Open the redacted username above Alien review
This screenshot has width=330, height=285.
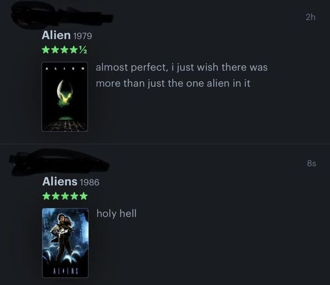[61, 15]
